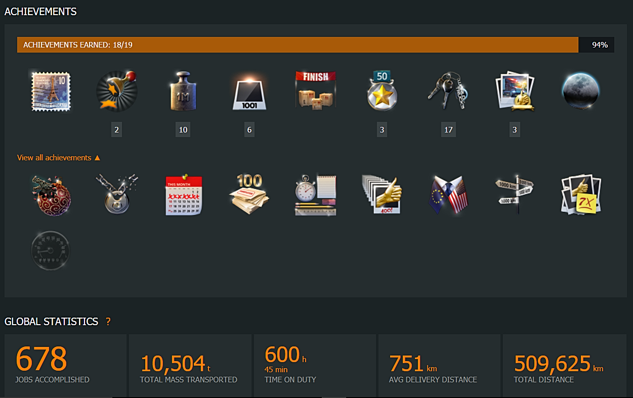Click the stopwatch and notepad achievement
Screen dimensions: 633x398
pos(316,195)
